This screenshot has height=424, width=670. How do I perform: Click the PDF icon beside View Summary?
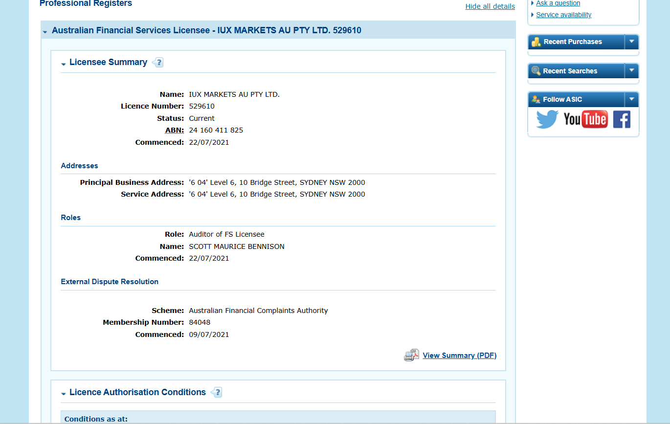[412, 355]
